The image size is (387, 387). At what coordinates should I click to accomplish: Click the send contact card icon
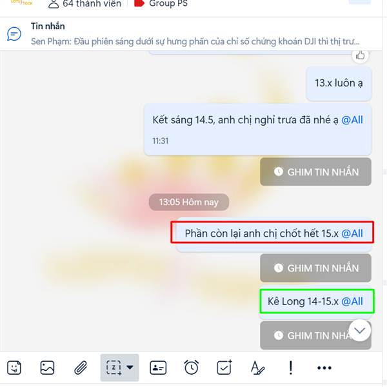tap(158, 368)
